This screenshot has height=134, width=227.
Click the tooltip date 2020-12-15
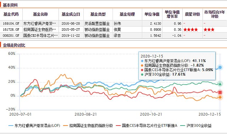point(152,56)
